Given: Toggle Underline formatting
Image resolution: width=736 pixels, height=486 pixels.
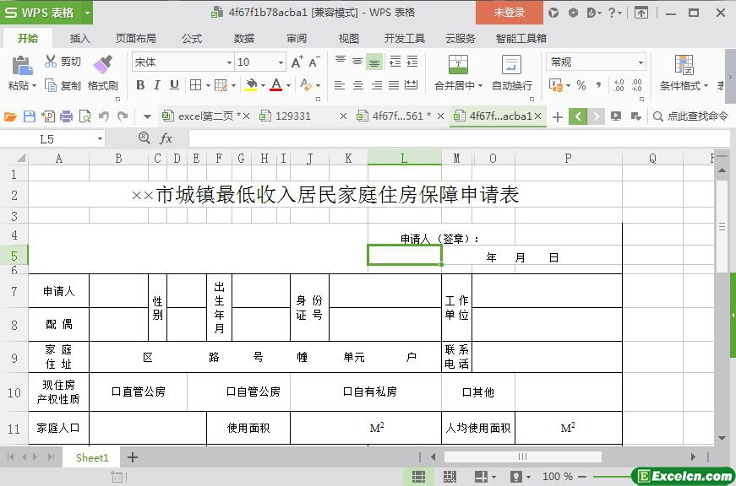Looking at the screenshot, I should click(174, 85).
